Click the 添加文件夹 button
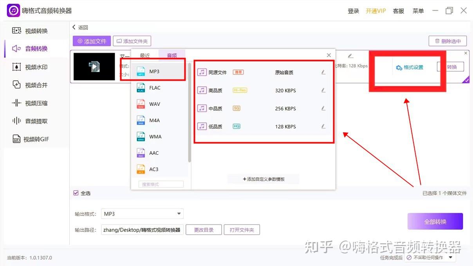The height and width of the screenshot is (266, 473). coord(132,41)
